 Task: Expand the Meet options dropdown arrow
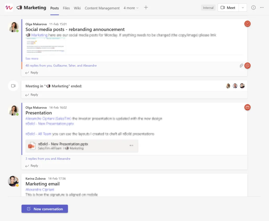tap(243, 8)
